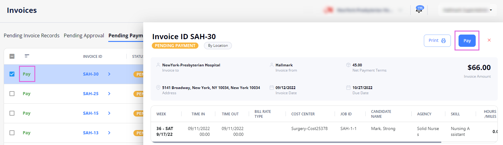Click the location pin icon near Address
This screenshot has width=503, height=145.
click(158, 87)
